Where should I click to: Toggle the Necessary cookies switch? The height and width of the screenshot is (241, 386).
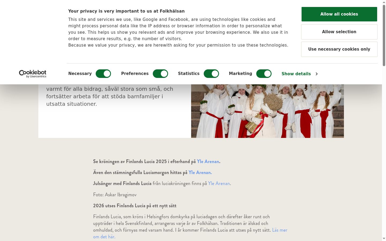tap(103, 74)
